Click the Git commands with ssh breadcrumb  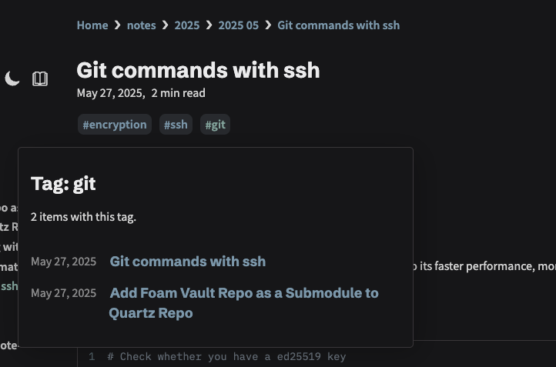pyautogui.click(x=338, y=25)
